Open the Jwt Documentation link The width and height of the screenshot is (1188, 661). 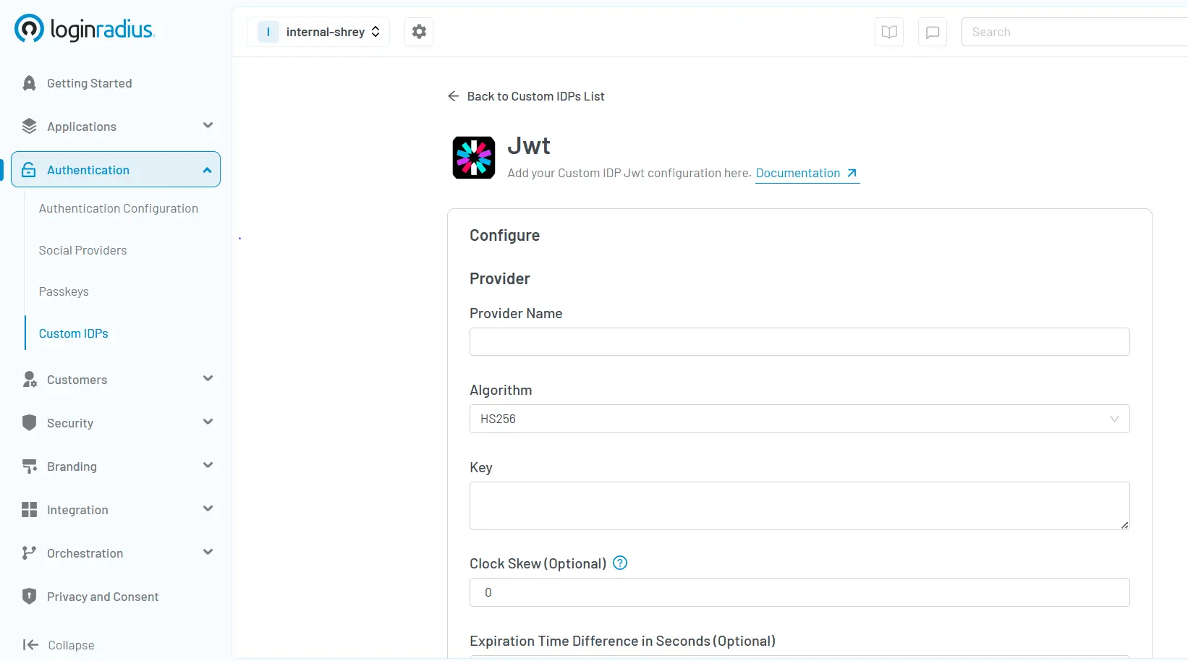pos(799,173)
